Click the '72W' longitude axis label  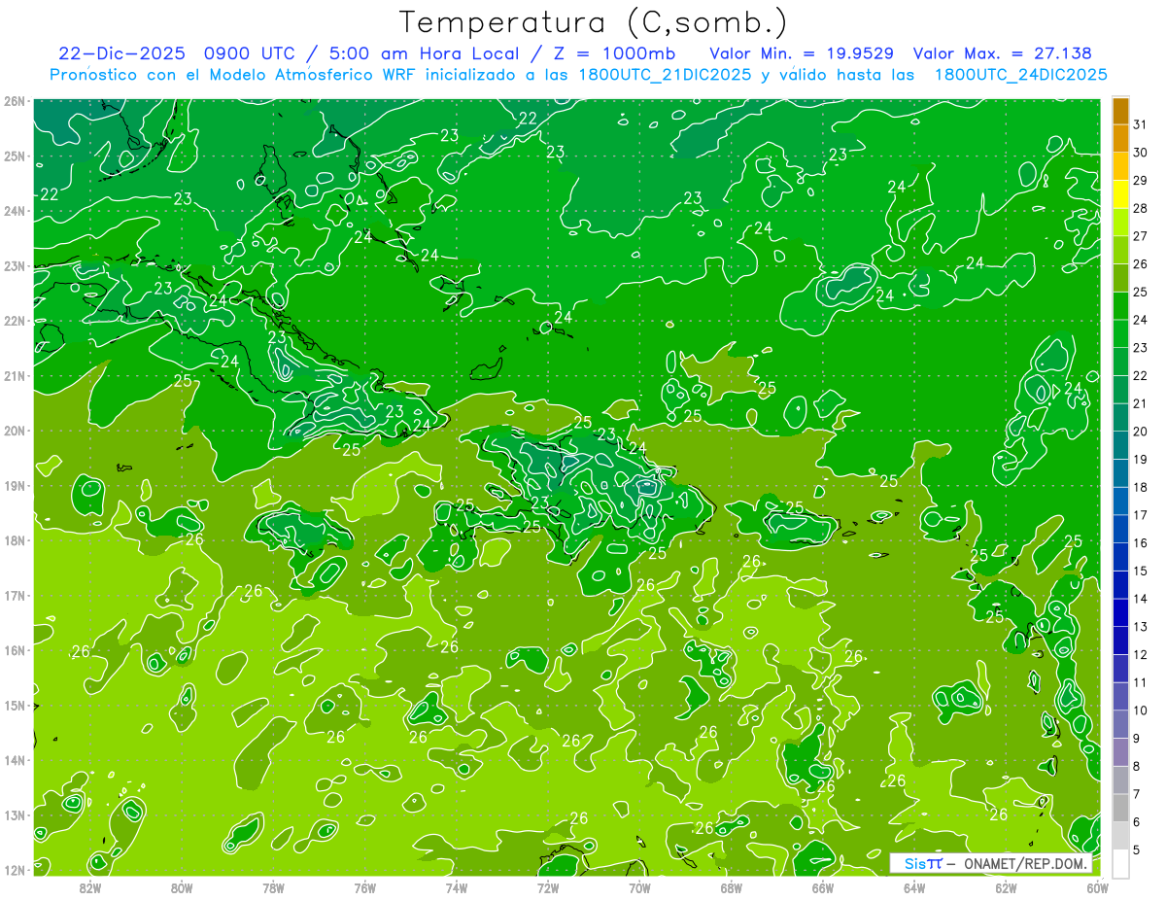[548, 887]
